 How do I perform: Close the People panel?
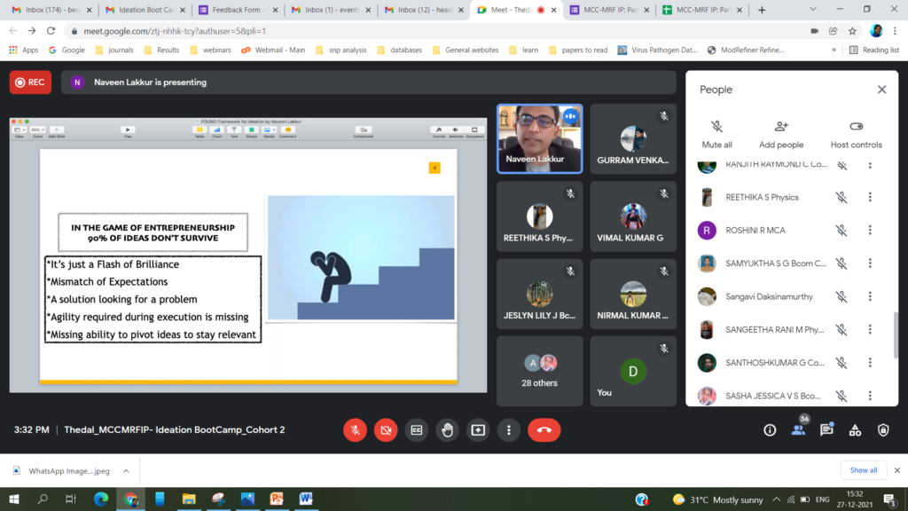pos(881,90)
